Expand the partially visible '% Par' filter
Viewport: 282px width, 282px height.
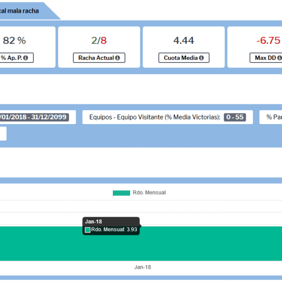click(x=274, y=117)
